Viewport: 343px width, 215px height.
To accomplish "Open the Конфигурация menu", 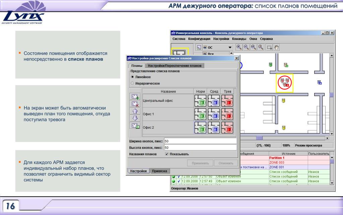I will [x=199, y=39].
